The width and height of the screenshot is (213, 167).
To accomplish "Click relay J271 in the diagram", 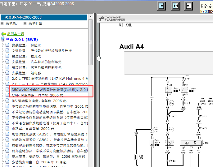I will 184,90.
